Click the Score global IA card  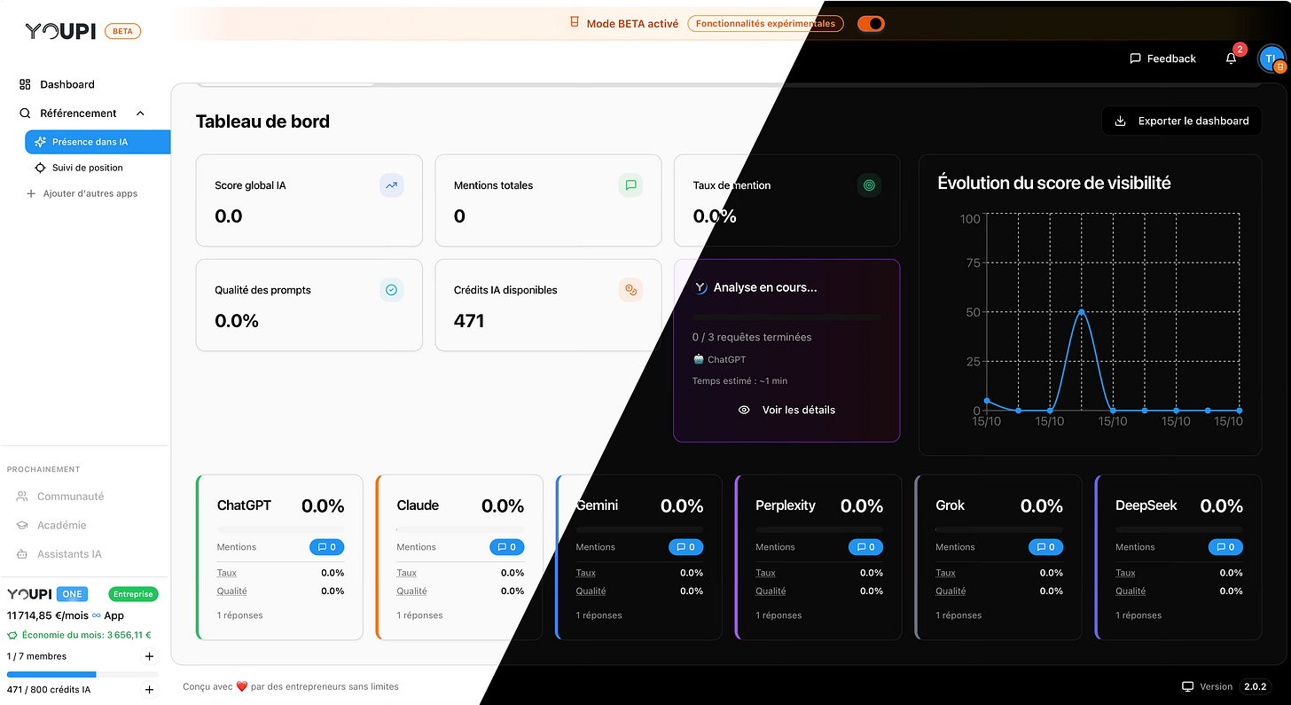coord(309,200)
